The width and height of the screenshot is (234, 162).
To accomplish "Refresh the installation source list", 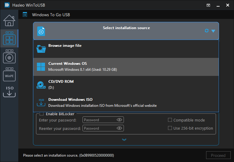I will (x=207, y=31).
